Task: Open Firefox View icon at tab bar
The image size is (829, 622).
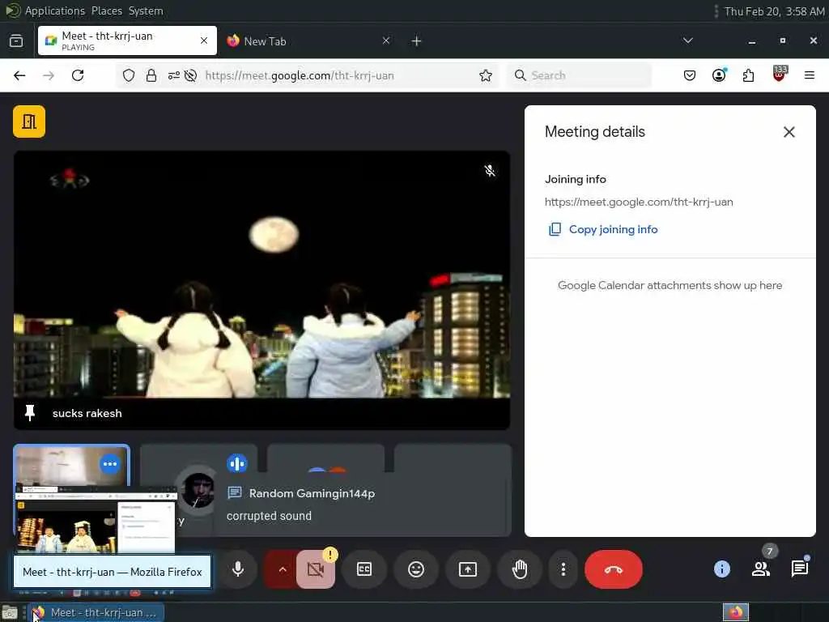Action: 16,40
